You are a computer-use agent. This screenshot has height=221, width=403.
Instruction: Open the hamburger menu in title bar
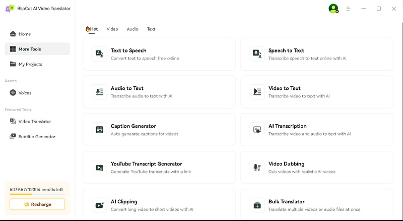coord(348,9)
